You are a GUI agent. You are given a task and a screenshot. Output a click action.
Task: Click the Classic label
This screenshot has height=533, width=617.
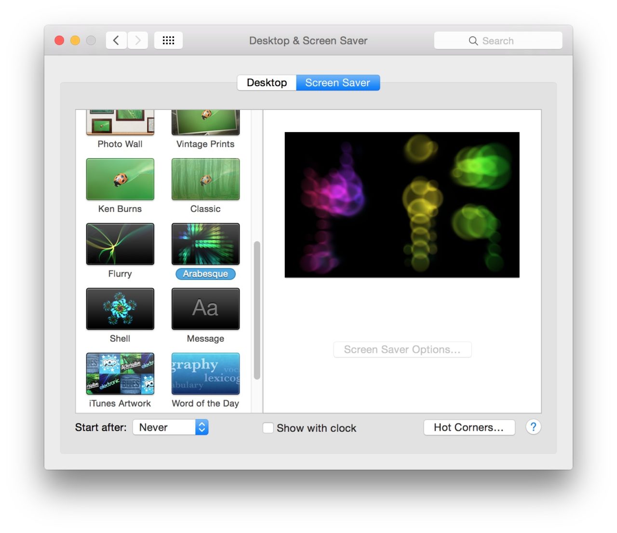pyautogui.click(x=205, y=209)
